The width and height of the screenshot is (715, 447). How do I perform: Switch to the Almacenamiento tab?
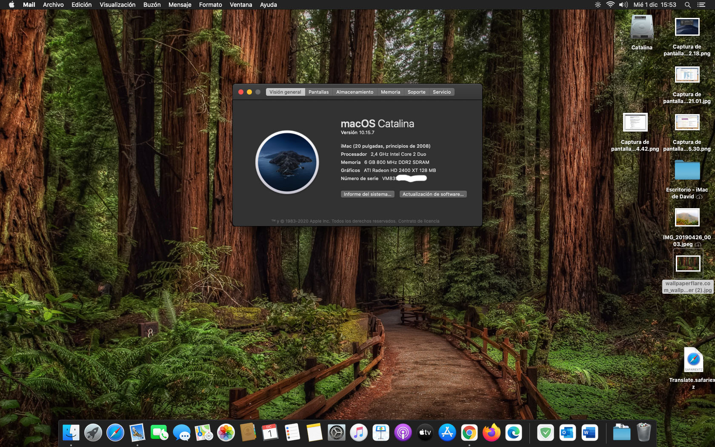[x=355, y=92]
